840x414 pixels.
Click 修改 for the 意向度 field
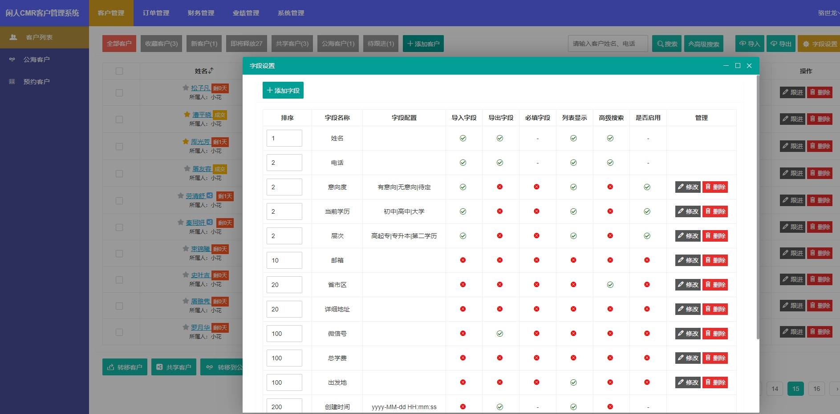point(688,187)
